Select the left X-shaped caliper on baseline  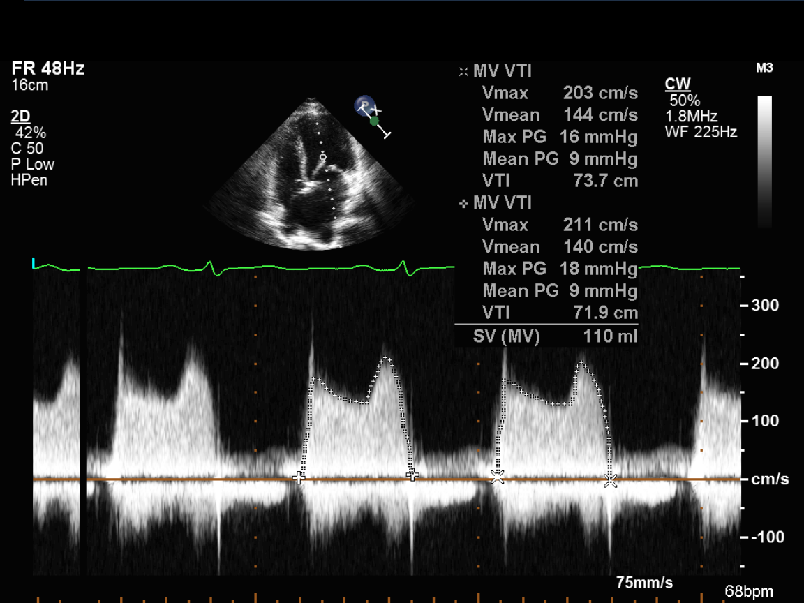pyautogui.click(x=497, y=477)
